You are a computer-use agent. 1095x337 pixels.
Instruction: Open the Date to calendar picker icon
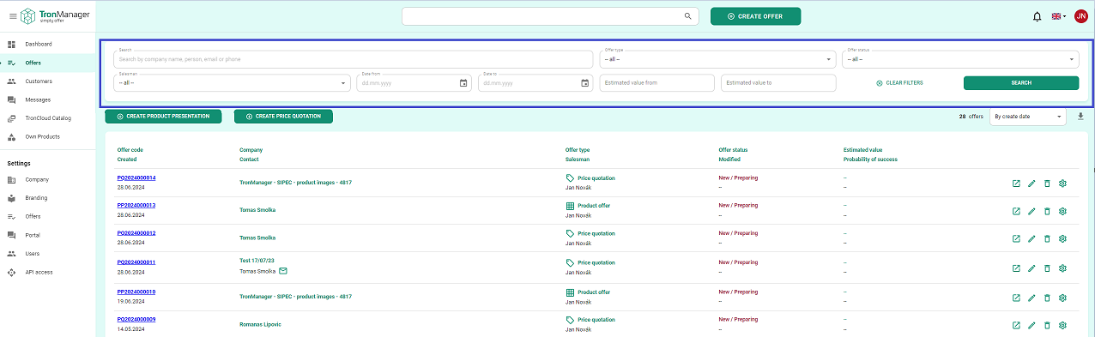(585, 83)
